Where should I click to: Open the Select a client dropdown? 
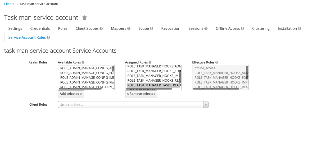pos(131,105)
